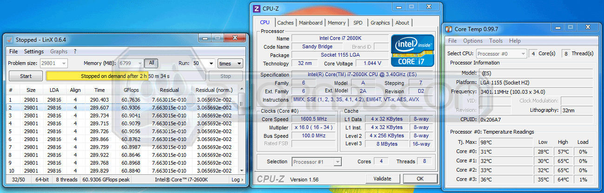The height and width of the screenshot is (193, 604).
Task: Click Core #0 temperature reading 31°C
Action: [505, 152]
